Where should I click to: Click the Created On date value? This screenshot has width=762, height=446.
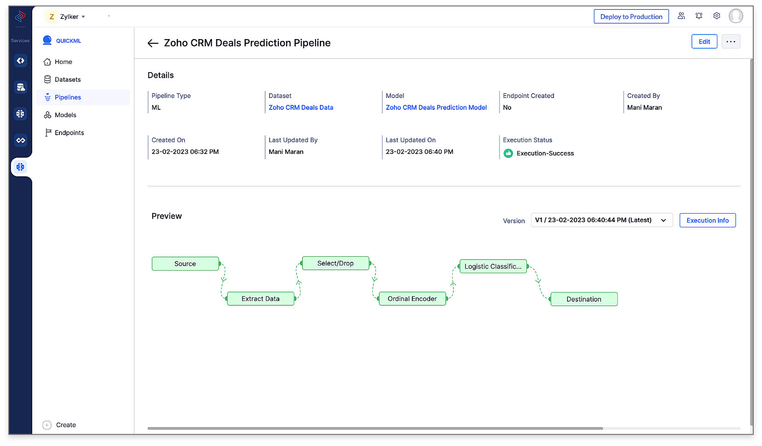185,152
